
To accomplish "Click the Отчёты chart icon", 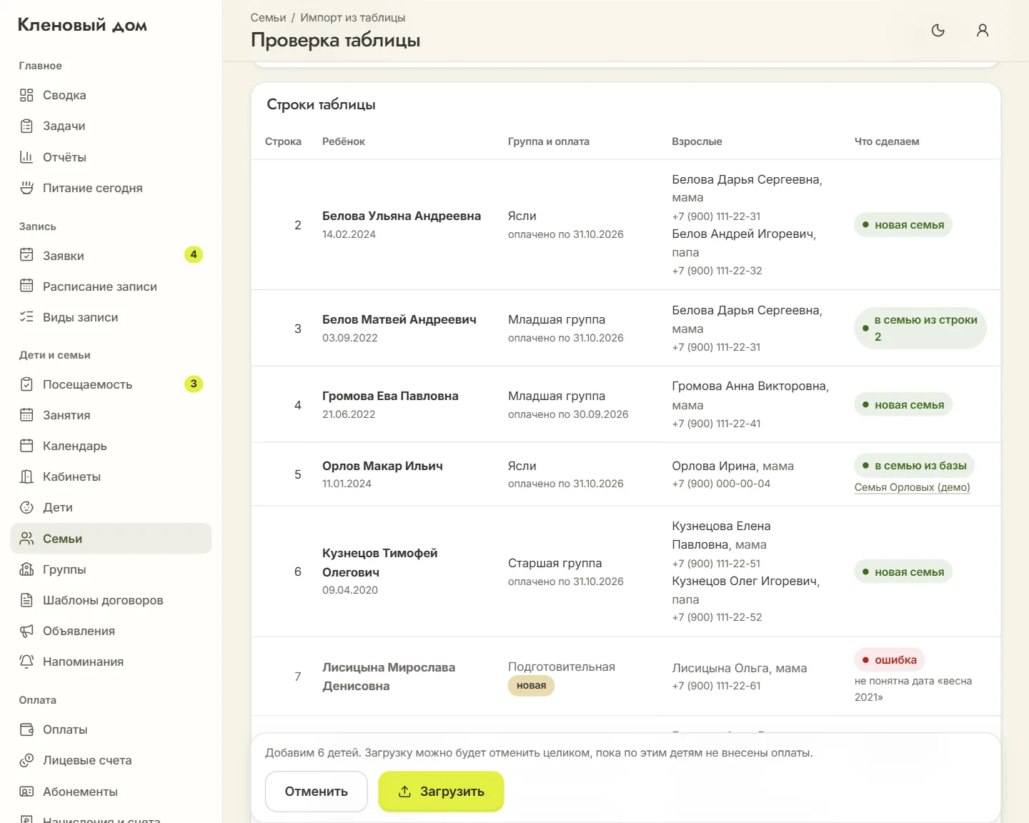I will [x=26, y=157].
